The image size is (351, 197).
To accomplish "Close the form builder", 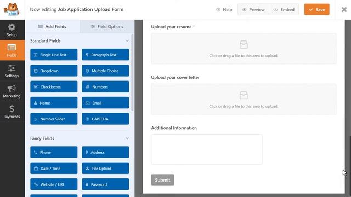I will (x=344, y=10).
